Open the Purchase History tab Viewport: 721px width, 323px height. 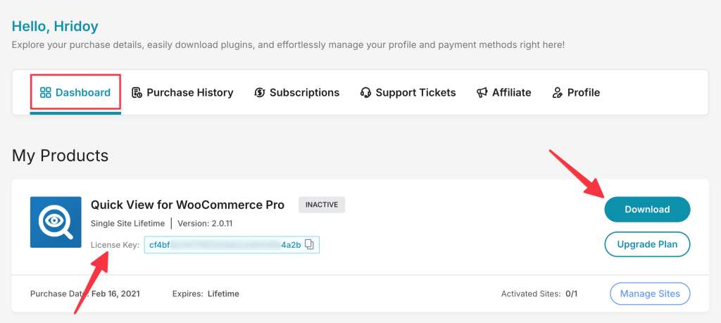(189, 93)
